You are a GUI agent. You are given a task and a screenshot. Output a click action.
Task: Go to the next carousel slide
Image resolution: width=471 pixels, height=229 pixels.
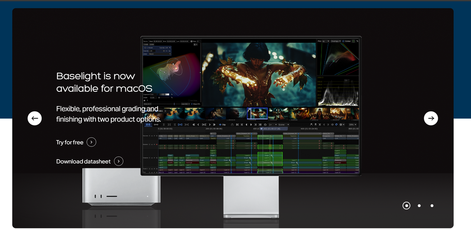pyautogui.click(x=431, y=118)
